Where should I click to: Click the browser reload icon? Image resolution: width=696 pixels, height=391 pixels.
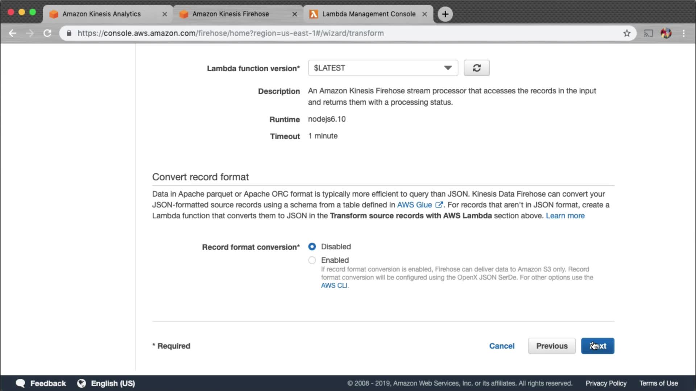(47, 33)
